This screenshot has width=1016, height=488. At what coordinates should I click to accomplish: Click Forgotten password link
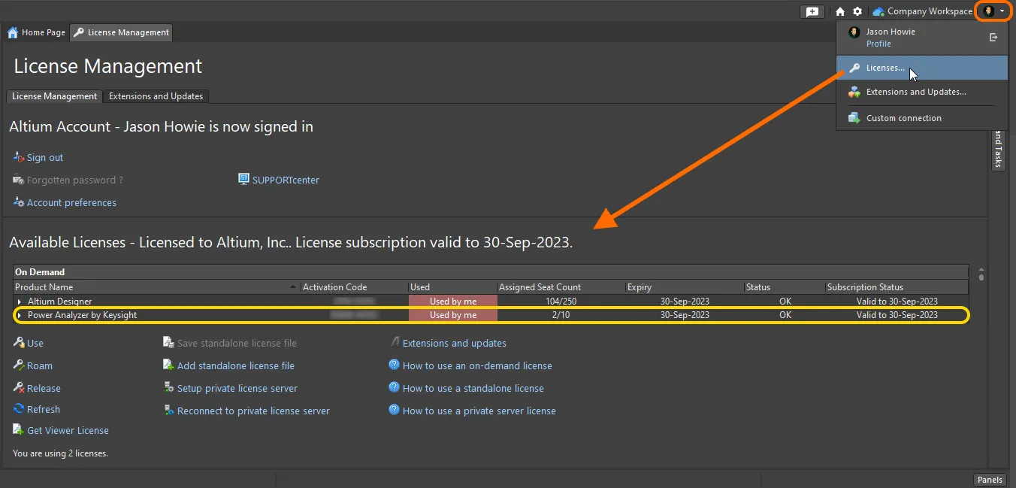tap(75, 180)
